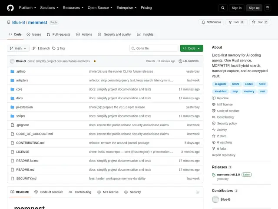Screen dimensions: 278x209
Task: Open the search magnifier in the header
Action: pyautogui.click(x=223, y=8)
